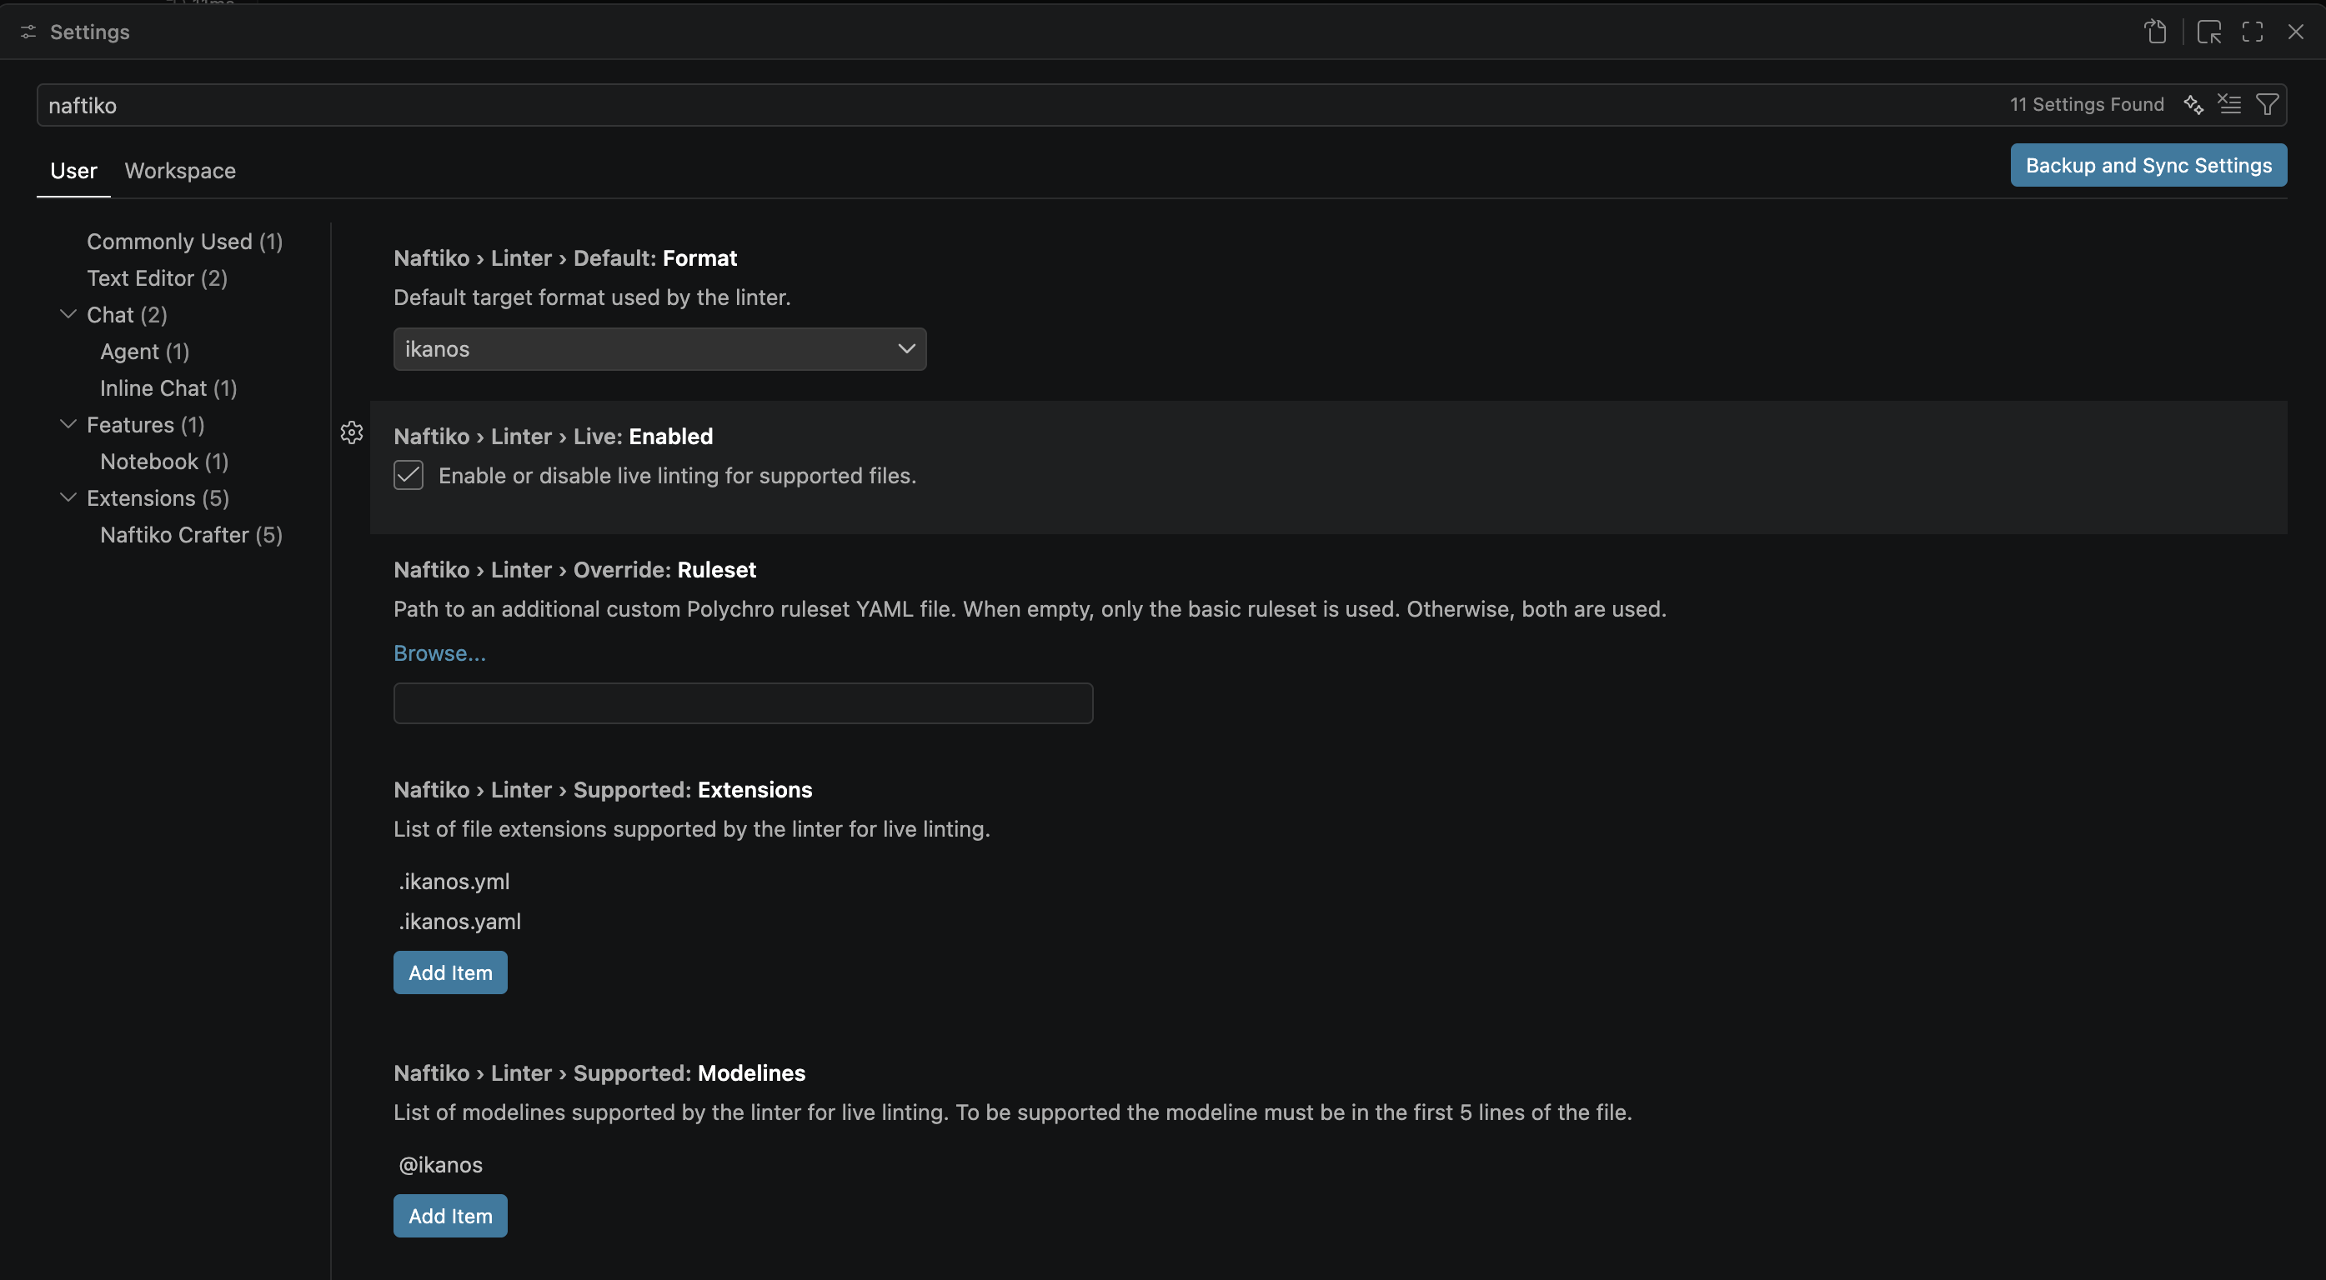
Task: Toggle the live linting checkbox
Action: tap(409, 475)
